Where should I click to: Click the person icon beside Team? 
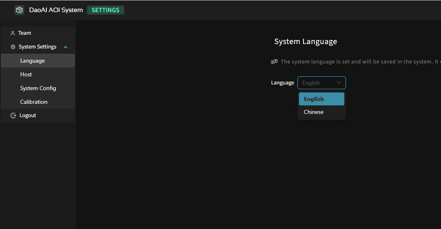pyautogui.click(x=13, y=33)
